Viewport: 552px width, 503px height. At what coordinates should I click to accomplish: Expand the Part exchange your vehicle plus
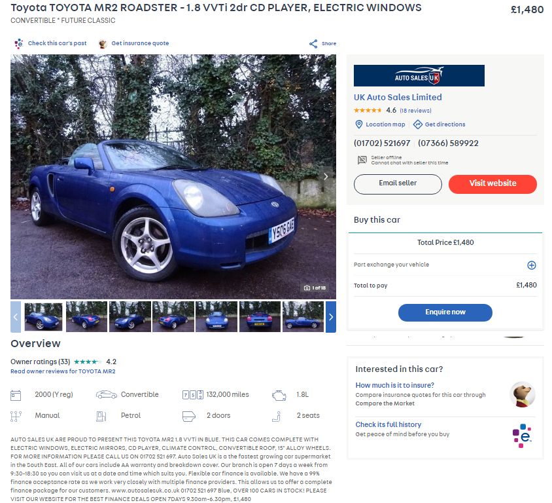[x=531, y=265]
